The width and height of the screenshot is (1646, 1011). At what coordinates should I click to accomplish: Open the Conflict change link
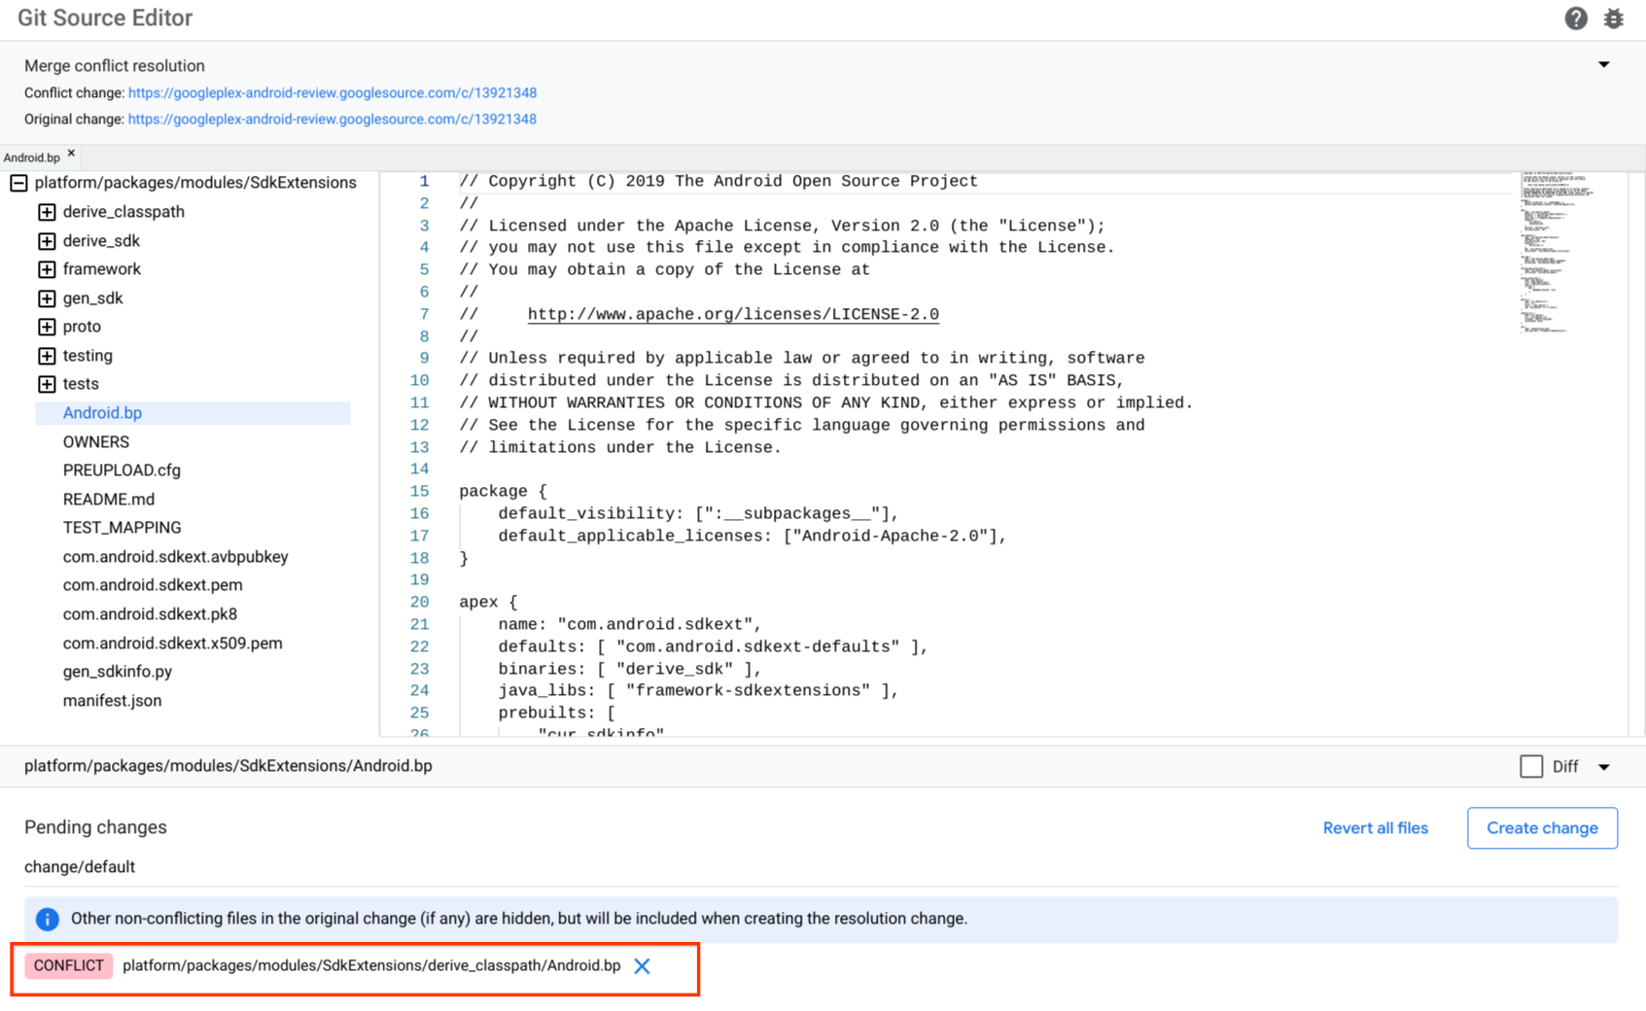(x=333, y=92)
